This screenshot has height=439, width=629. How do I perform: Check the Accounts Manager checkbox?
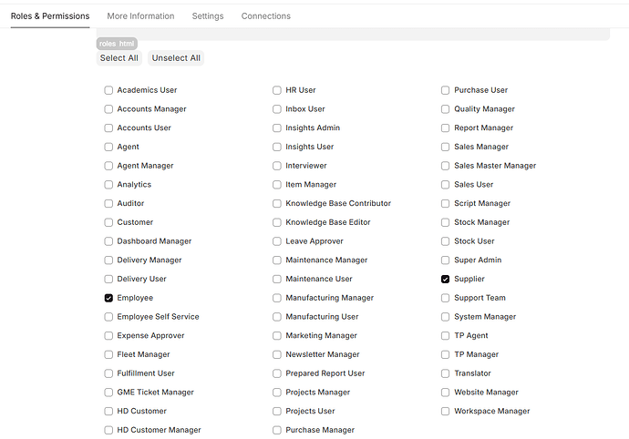click(108, 109)
